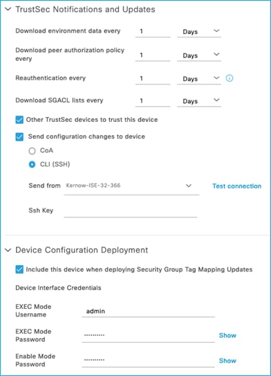Collapse TrustSec Notifications and Updates section
Screen dimensions: 271x376
(8, 10)
